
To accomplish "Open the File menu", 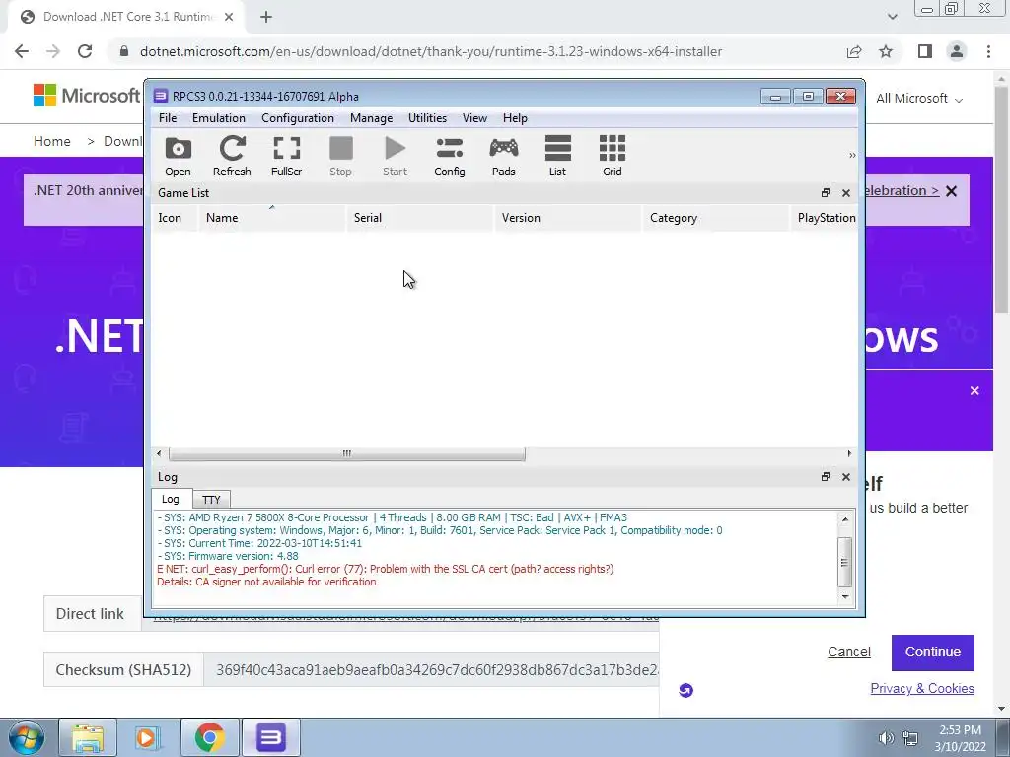I will (x=168, y=118).
